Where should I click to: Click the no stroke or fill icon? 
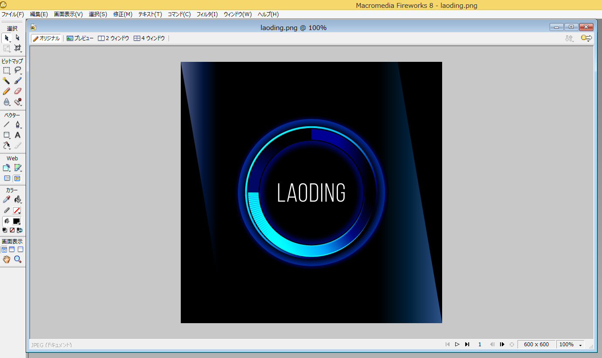click(12, 230)
